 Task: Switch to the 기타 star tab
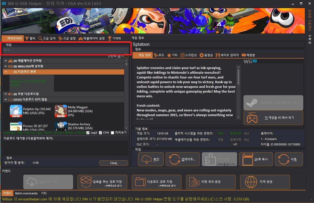pos(172,55)
